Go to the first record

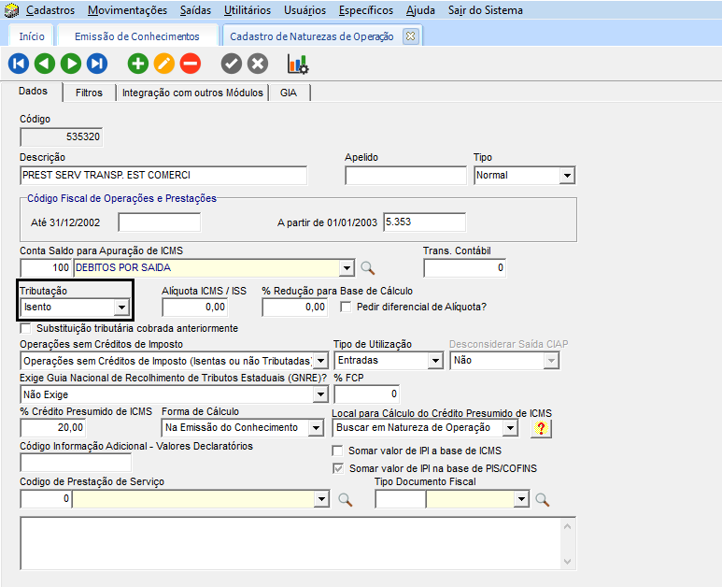pos(19,64)
